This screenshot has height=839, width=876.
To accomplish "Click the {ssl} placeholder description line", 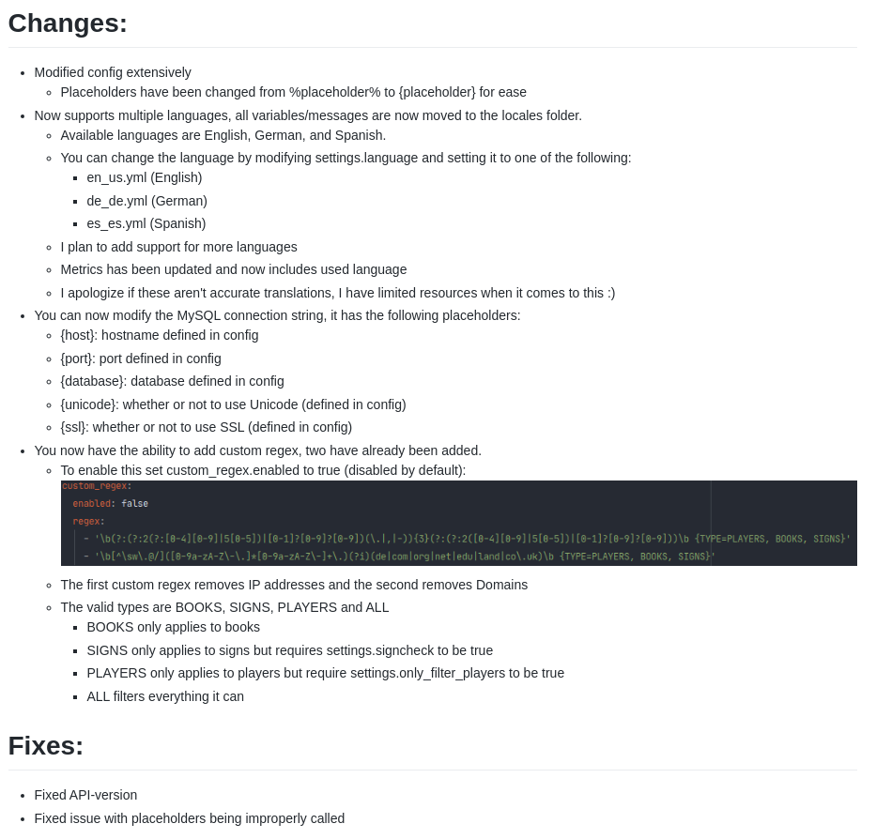I will click(x=207, y=427).
